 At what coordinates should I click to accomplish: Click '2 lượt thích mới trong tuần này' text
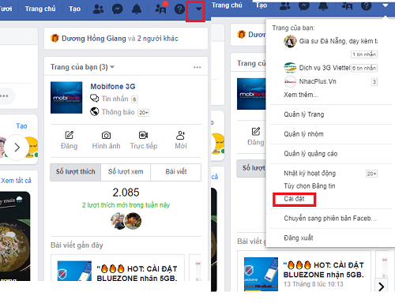pyautogui.click(x=126, y=205)
